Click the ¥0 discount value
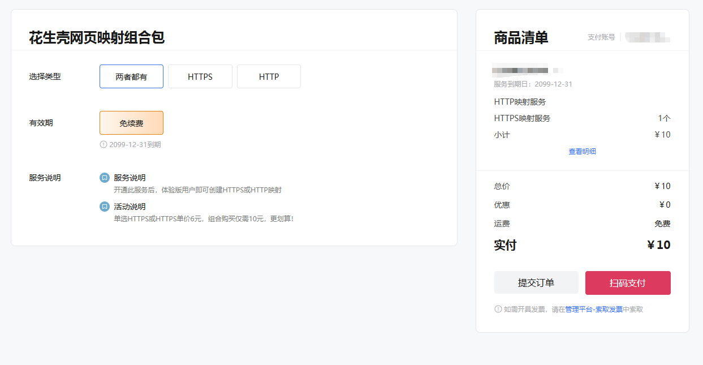 tap(665, 205)
